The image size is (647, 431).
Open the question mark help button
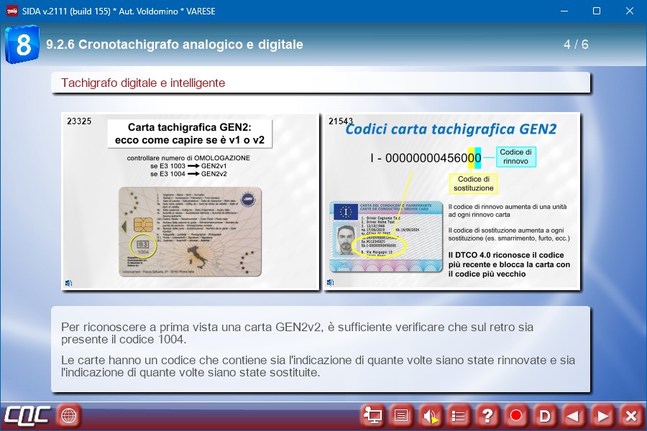coord(487,415)
